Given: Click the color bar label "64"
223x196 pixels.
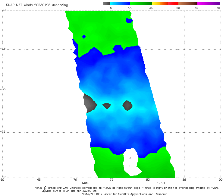Looking at the screenshot, I should pyautogui.click(x=196, y=8).
